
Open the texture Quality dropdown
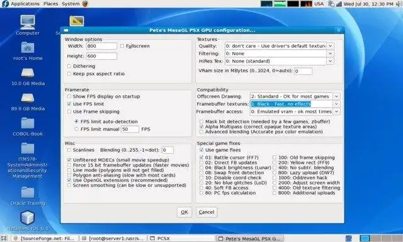click(x=330, y=46)
